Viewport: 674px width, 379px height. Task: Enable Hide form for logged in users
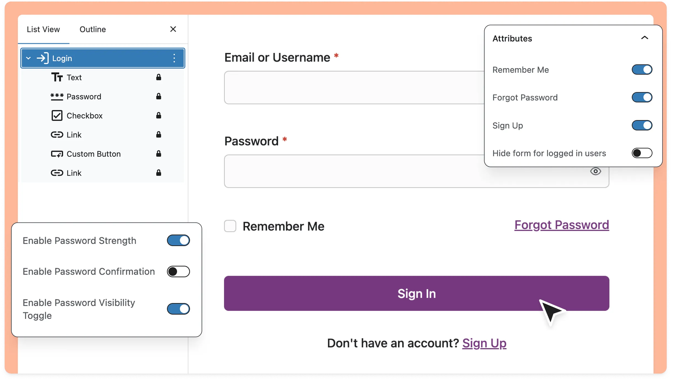(x=642, y=153)
